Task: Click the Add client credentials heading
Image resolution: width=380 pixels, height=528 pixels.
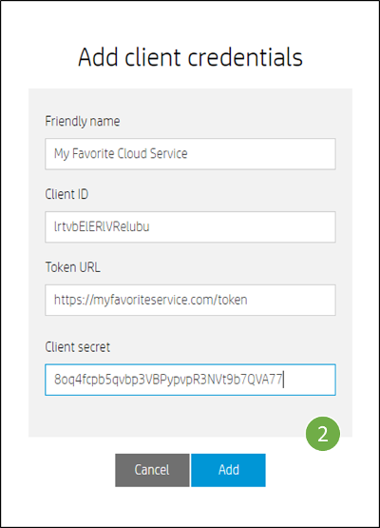Action: 190,57
